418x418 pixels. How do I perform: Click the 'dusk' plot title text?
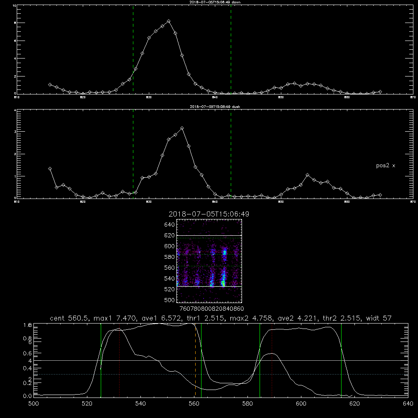coord(215,107)
